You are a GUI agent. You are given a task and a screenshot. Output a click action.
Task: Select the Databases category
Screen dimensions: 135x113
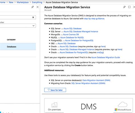point(18,47)
